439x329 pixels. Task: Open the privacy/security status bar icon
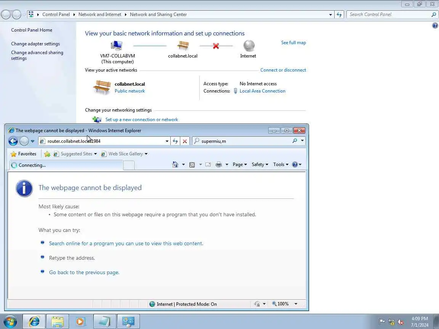[x=257, y=304]
